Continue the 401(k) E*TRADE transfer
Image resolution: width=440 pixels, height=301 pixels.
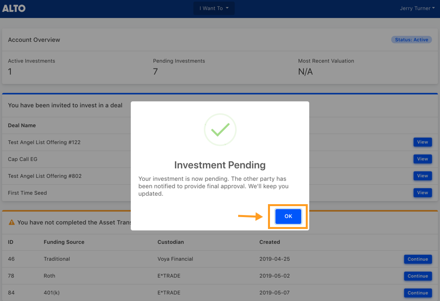pos(418,293)
